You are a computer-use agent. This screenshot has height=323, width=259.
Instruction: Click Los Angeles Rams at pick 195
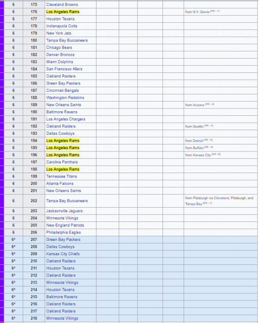pyautogui.click(x=63, y=148)
